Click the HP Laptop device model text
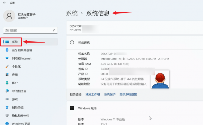This screenshot has height=125, width=203. pos(76,30)
